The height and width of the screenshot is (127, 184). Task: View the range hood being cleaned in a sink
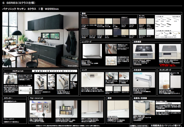coord(111,49)
